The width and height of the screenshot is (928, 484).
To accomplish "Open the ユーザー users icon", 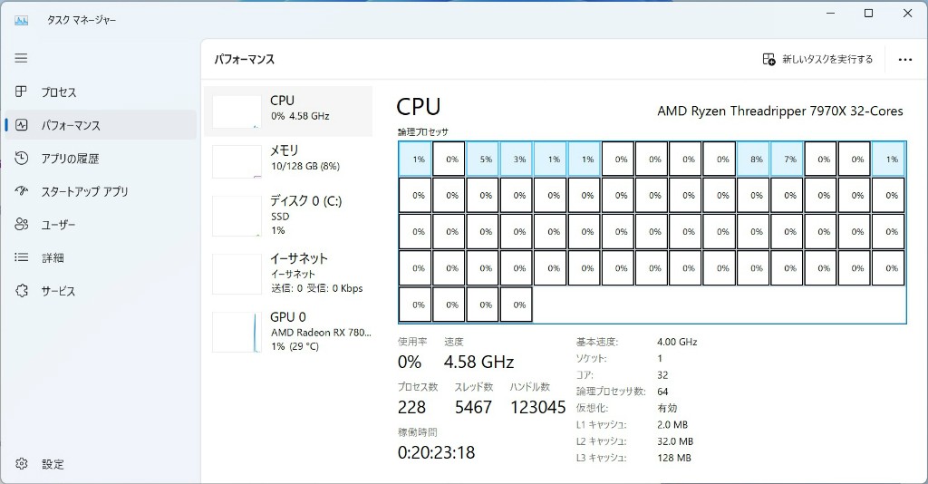I will pyautogui.click(x=22, y=225).
